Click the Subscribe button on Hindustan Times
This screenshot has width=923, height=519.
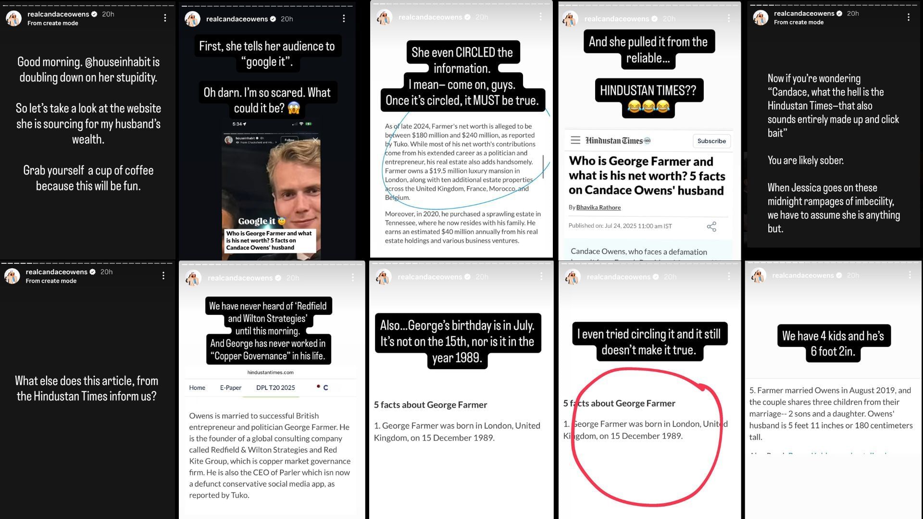click(711, 141)
